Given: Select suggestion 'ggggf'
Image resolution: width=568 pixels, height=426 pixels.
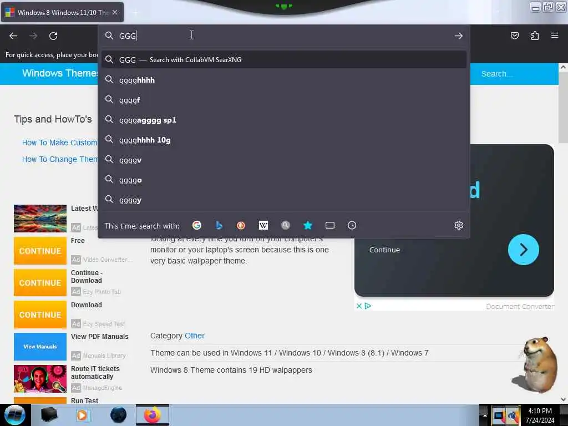Looking at the screenshot, I should pyautogui.click(x=284, y=100).
